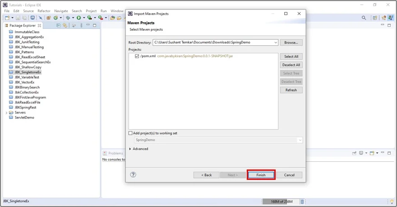Select the ServletDemo project
Viewport: 397px width, 207px height.
pos(22,118)
